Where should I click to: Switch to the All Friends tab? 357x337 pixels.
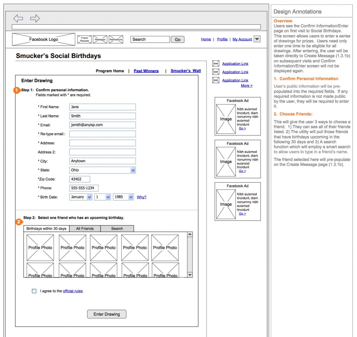pos(85,229)
